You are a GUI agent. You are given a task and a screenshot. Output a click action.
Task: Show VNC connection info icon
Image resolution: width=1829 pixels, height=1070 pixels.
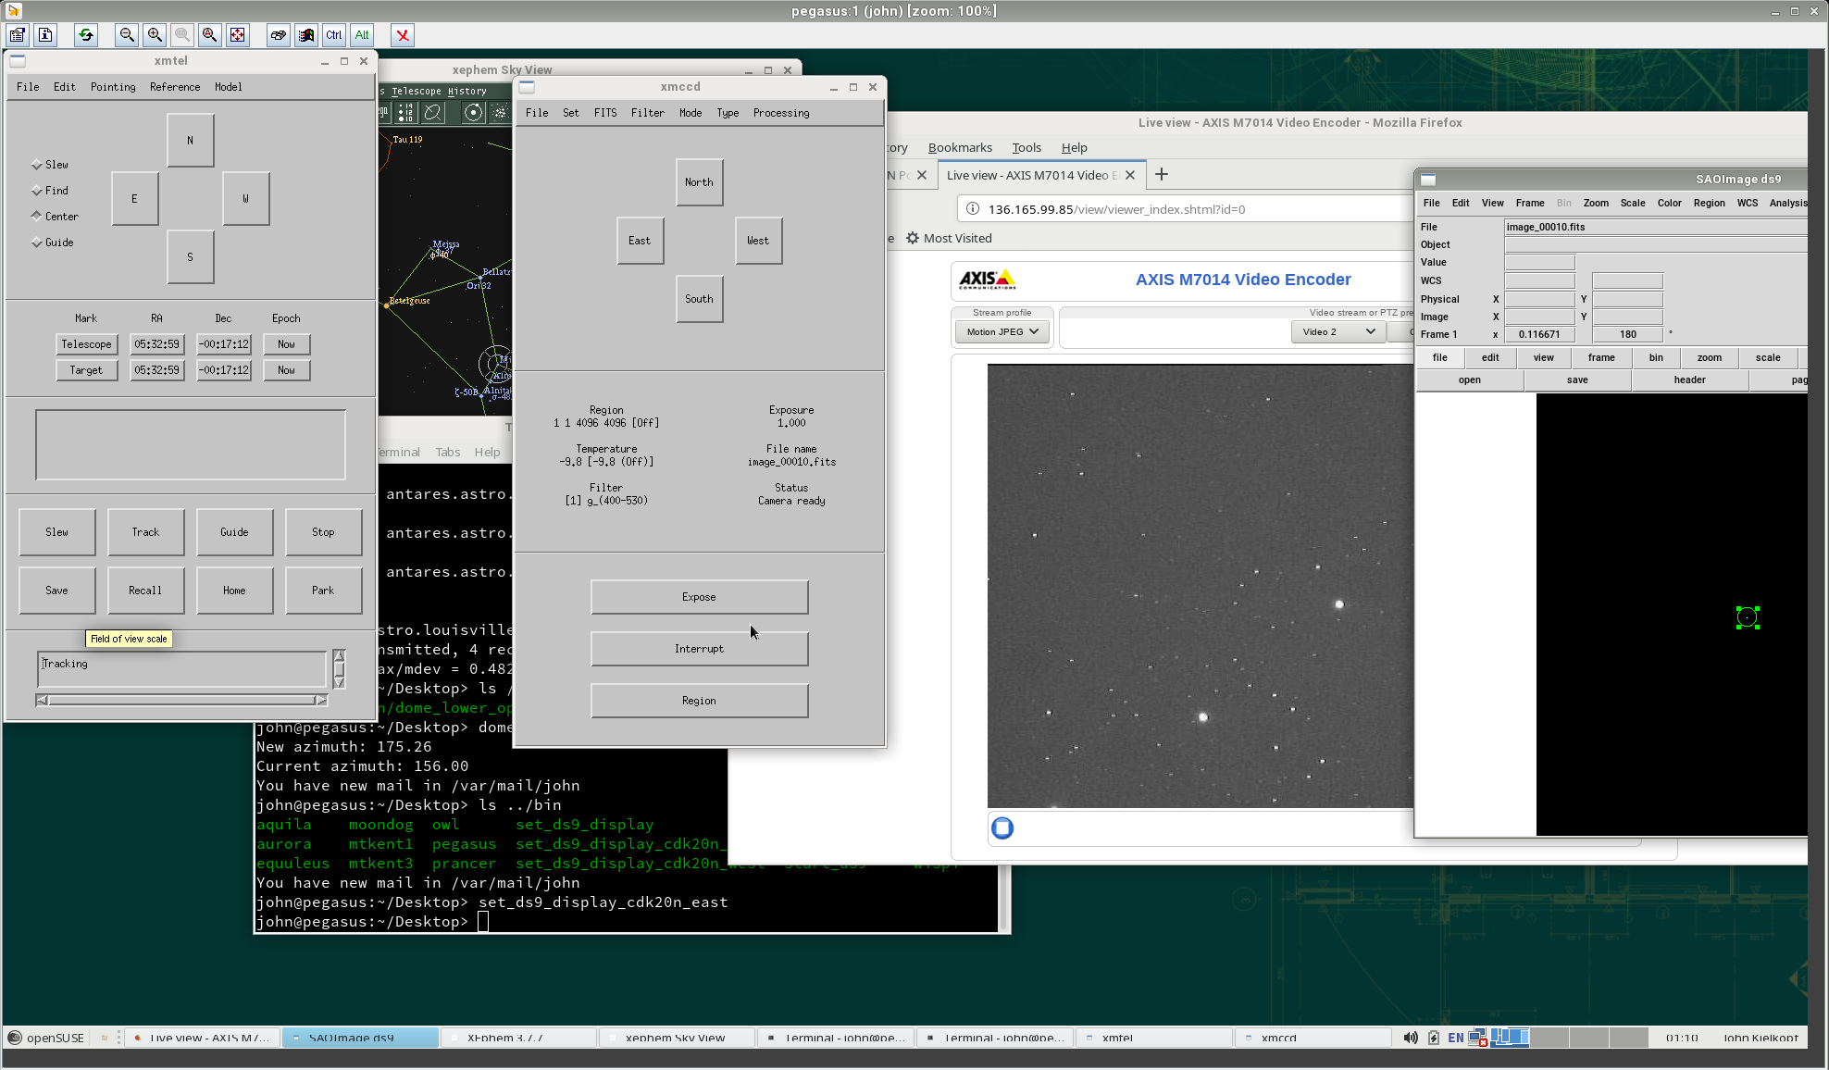pyautogui.click(x=45, y=35)
